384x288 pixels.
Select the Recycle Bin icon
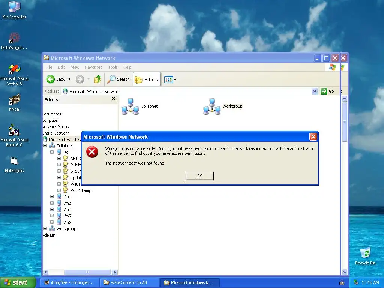(x=365, y=256)
